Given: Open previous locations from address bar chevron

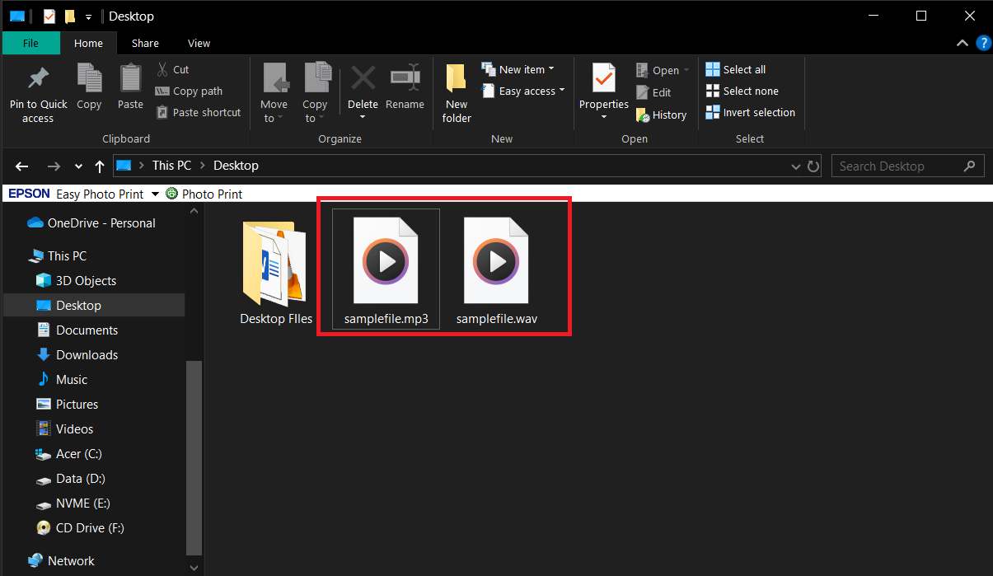Looking at the screenshot, I should [x=795, y=166].
